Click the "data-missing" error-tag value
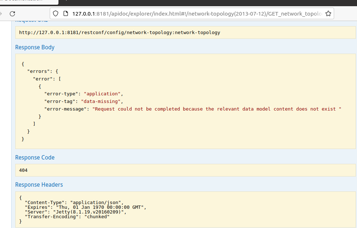This screenshot has height=228, width=357. [x=102, y=101]
